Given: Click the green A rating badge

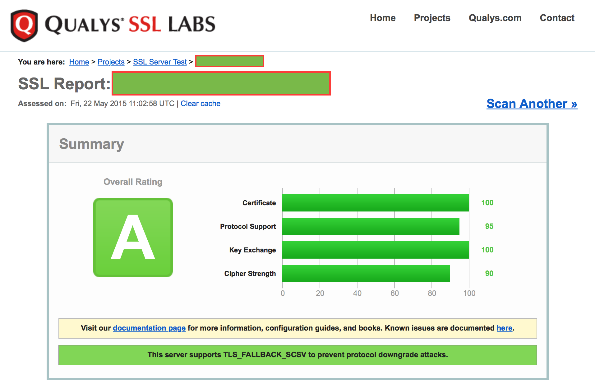Looking at the screenshot, I should point(133,238).
